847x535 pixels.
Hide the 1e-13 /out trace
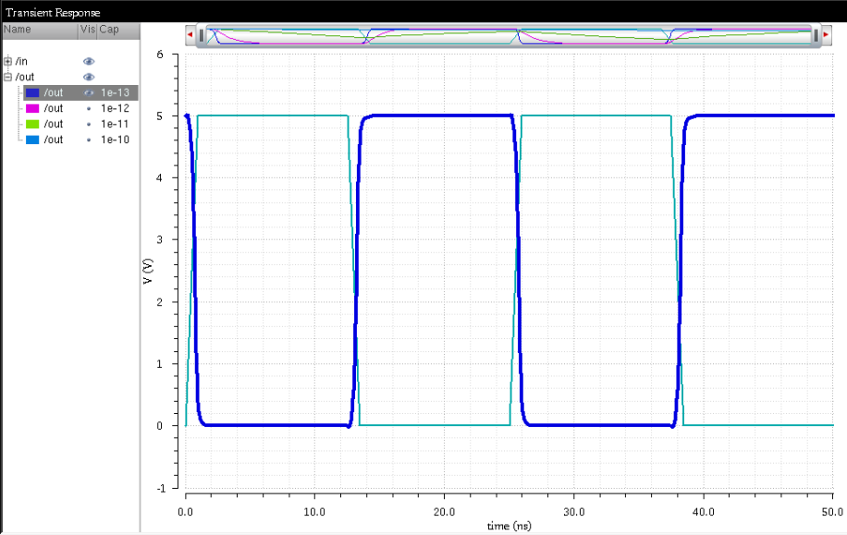89,92
